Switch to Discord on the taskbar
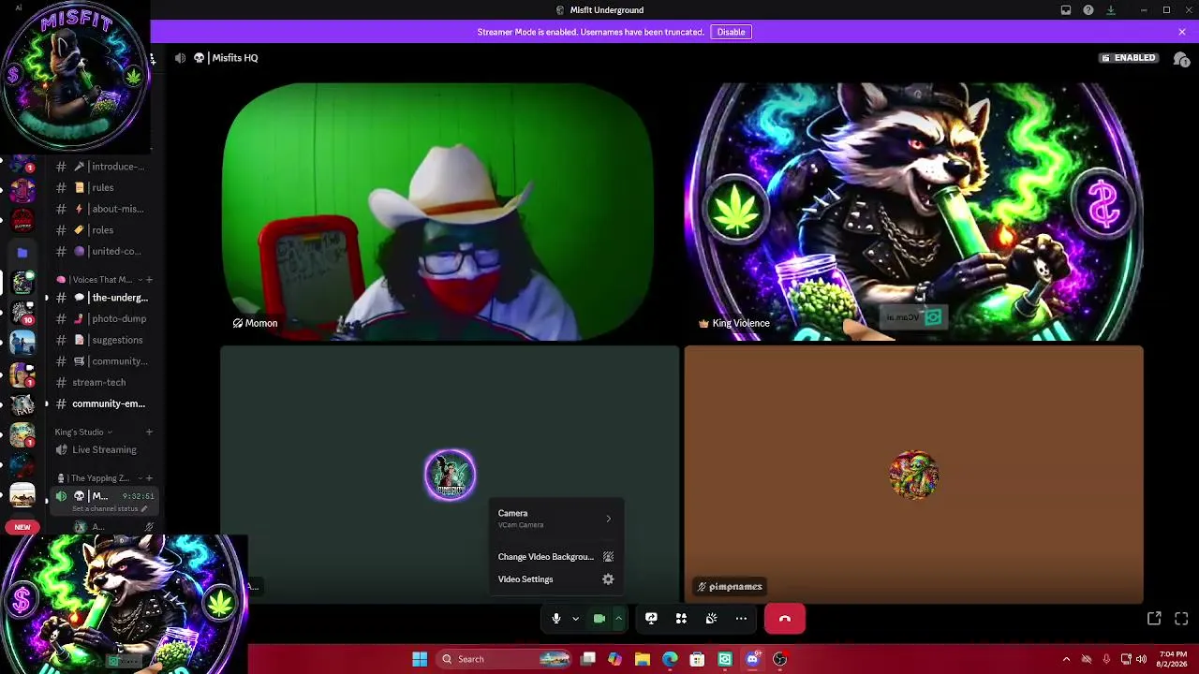The height and width of the screenshot is (674, 1199). coord(752,659)
